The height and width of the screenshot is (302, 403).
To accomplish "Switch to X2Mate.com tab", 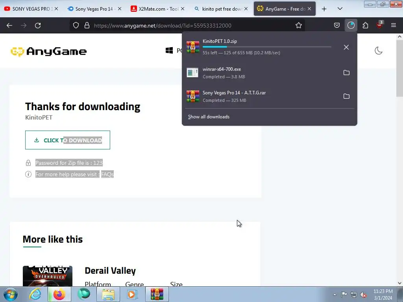I will [x=157, y=9].
